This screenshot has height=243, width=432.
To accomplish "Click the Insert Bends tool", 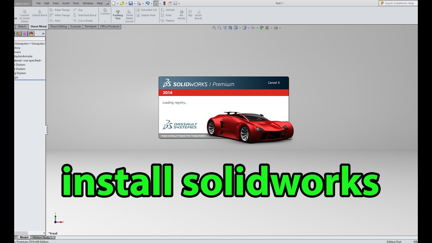I will pyautogui.click(x=198, y=15).
